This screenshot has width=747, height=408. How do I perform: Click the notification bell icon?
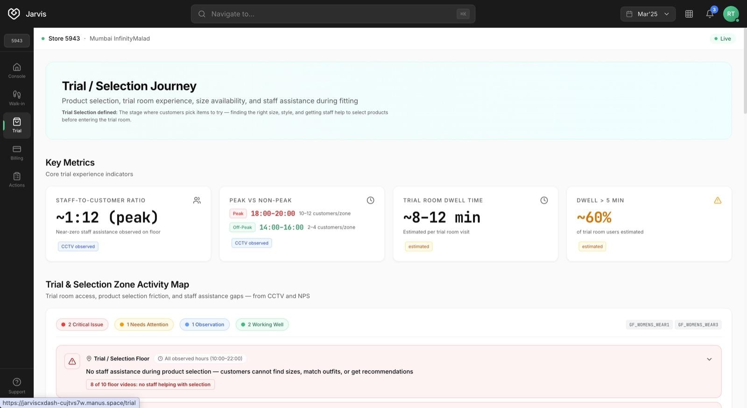(x=710, y=14)
